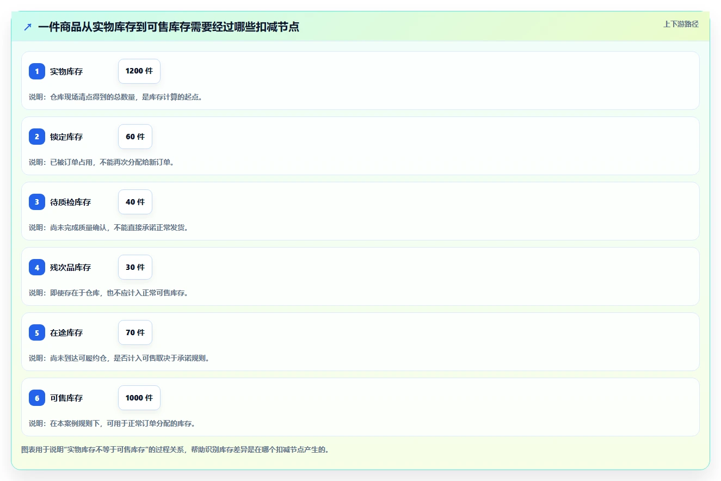The width and height of the screenshot is (721, 481).
Task: Click the 待质检库存 label
Action: (x=71, y=202)
